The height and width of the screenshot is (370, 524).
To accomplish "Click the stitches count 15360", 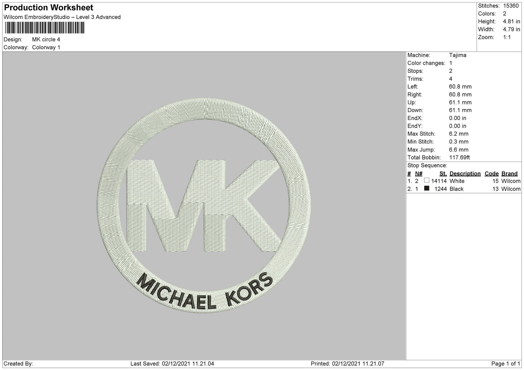I will pos(511,6).
